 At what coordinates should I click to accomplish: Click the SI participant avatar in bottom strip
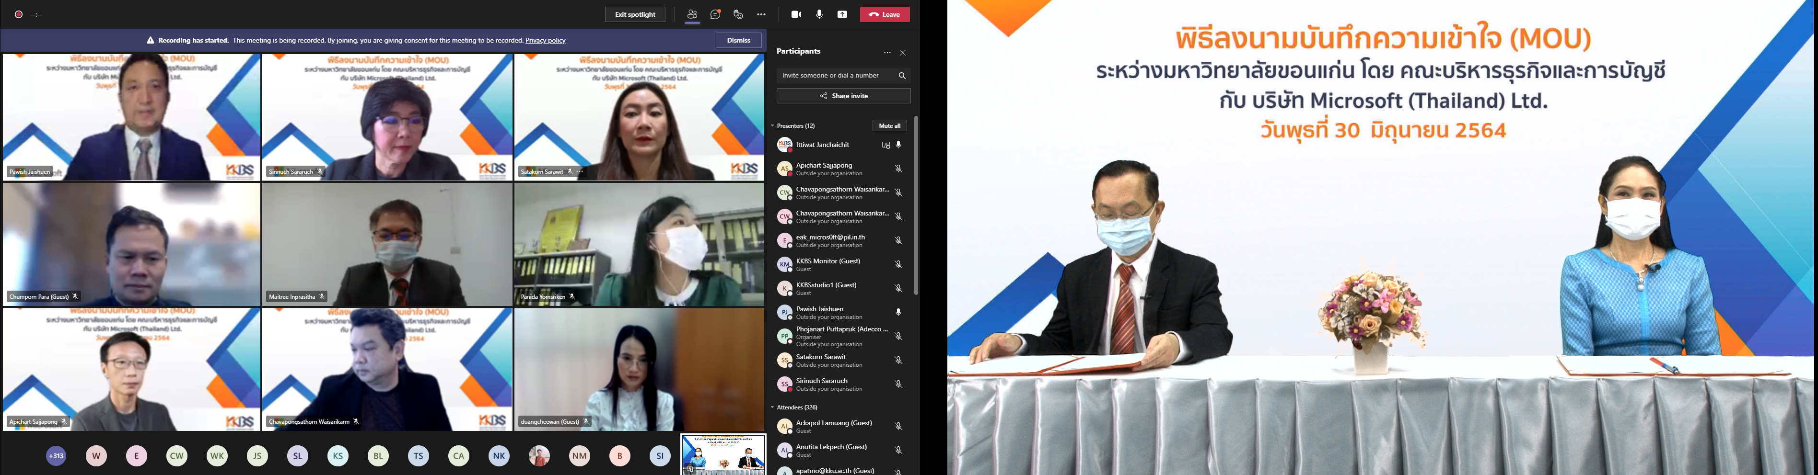[x=660, y=456]
